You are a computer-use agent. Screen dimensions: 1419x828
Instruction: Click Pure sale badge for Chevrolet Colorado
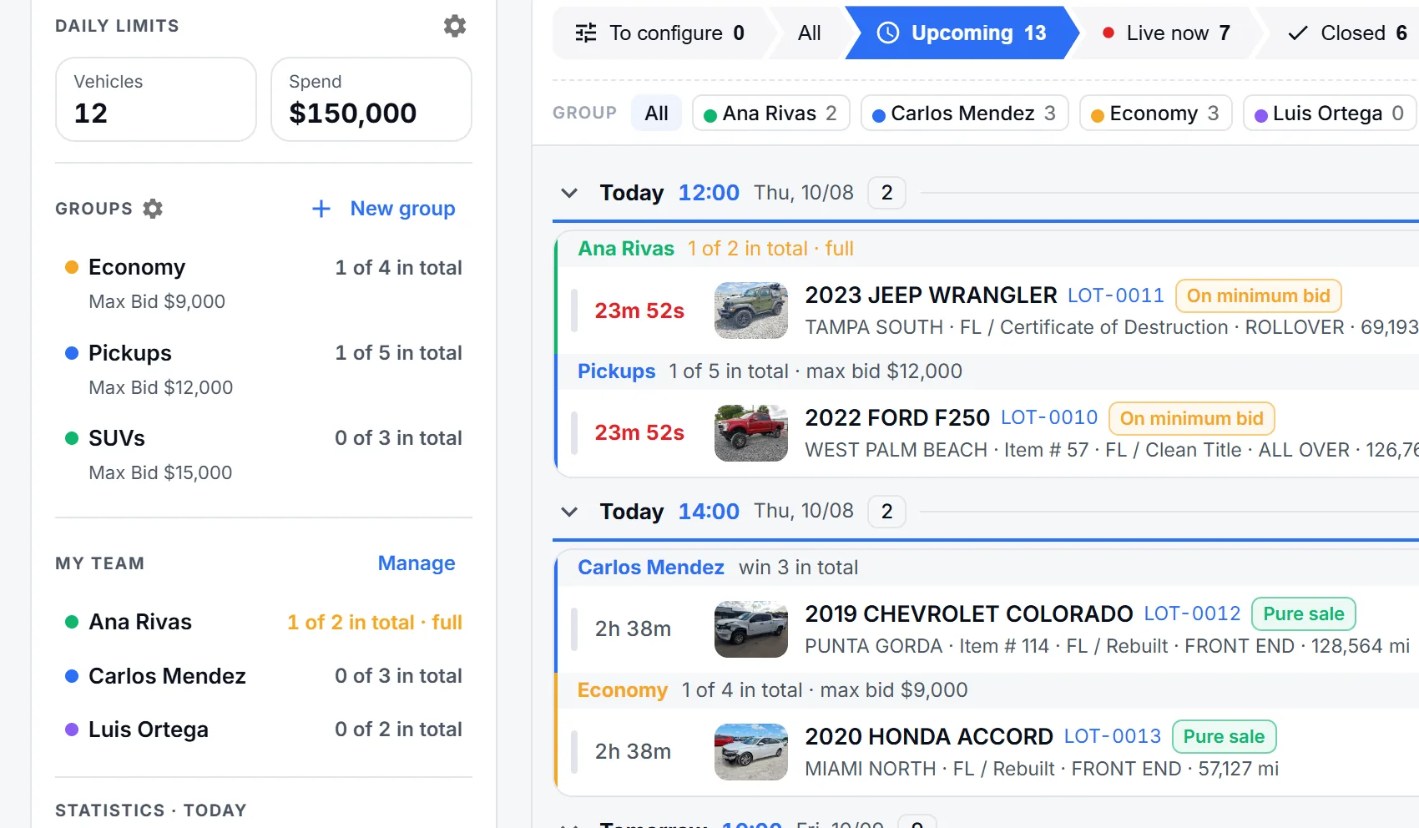tap(1304, 614)
